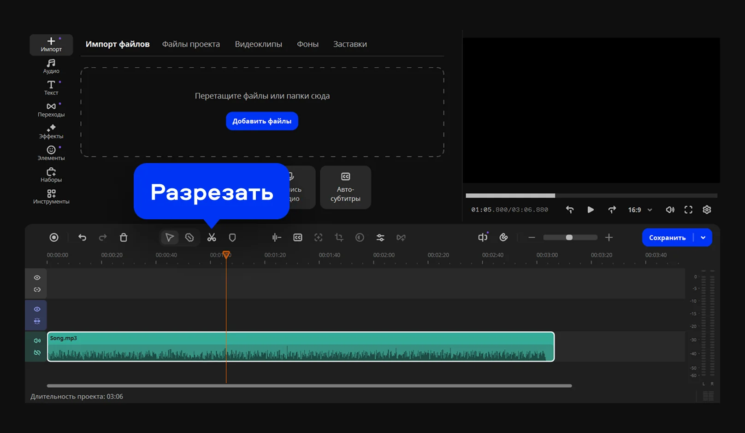Switch to the Файлы проекта tab

(x=191, y=44)
